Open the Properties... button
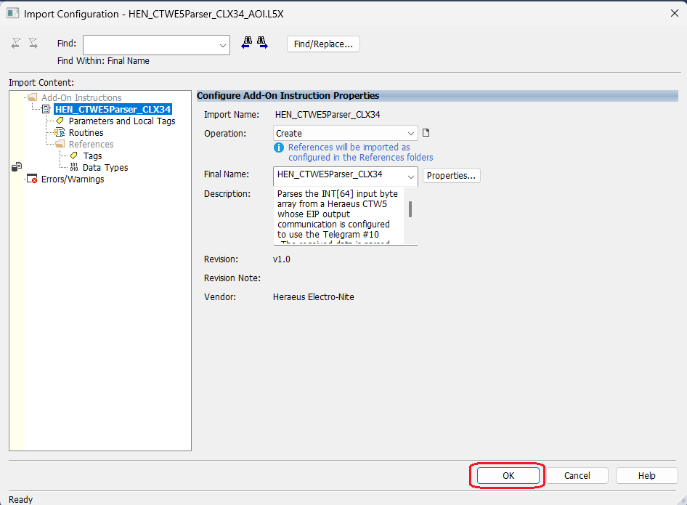This screenshot has height=505, width=687. [x=451, y=175]
